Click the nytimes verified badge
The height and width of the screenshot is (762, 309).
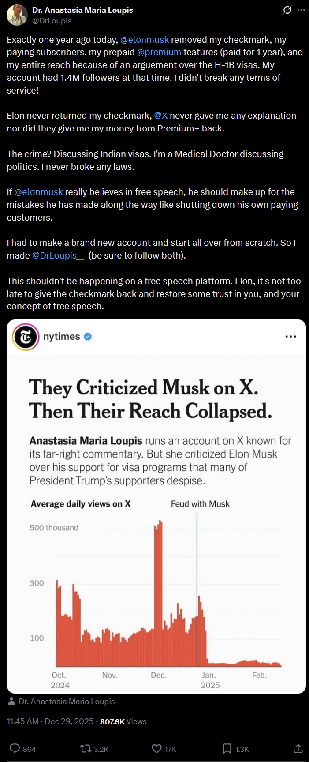point(88,337)
